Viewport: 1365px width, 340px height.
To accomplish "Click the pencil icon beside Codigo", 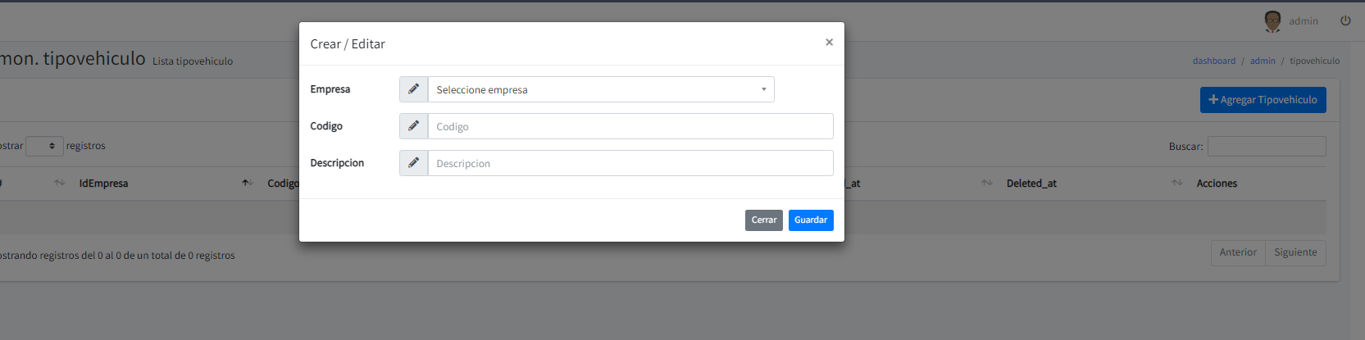I will point(413,126).
